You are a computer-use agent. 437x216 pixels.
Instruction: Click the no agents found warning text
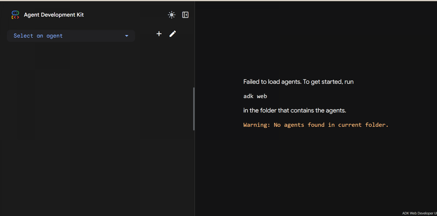(315, 125)
